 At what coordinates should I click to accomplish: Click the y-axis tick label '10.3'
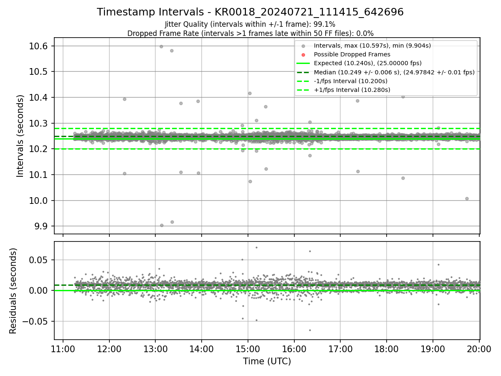[38, 123]
